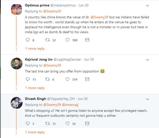Like the Divesh Singh tweet
This screenshot has width=159, height=138.
pyautogui.click(x=67, y=123)
